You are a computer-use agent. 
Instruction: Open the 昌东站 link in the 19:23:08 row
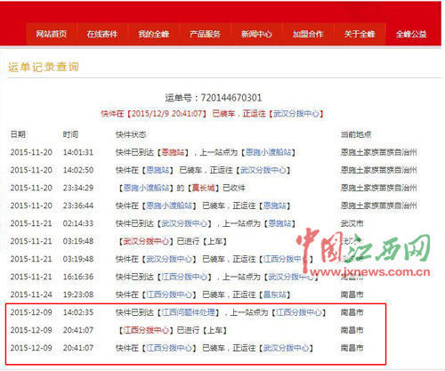click(x=275, y=294)
